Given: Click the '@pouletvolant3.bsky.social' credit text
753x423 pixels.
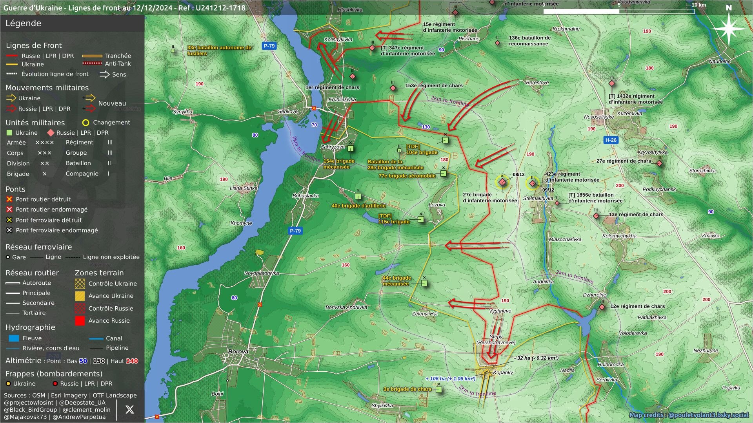Looking at the screenshot, I should tap(708, 415).
